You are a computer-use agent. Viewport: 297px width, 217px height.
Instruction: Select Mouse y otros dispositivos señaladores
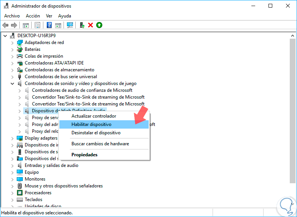[64, 186]
